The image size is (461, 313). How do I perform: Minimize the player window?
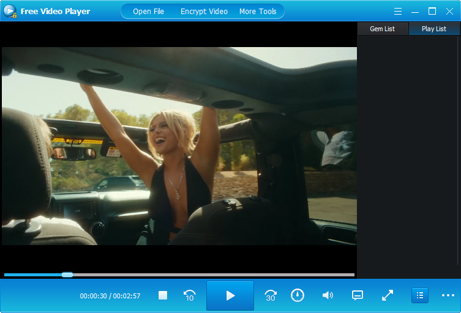pyautogui.click(x=415, y=12)
